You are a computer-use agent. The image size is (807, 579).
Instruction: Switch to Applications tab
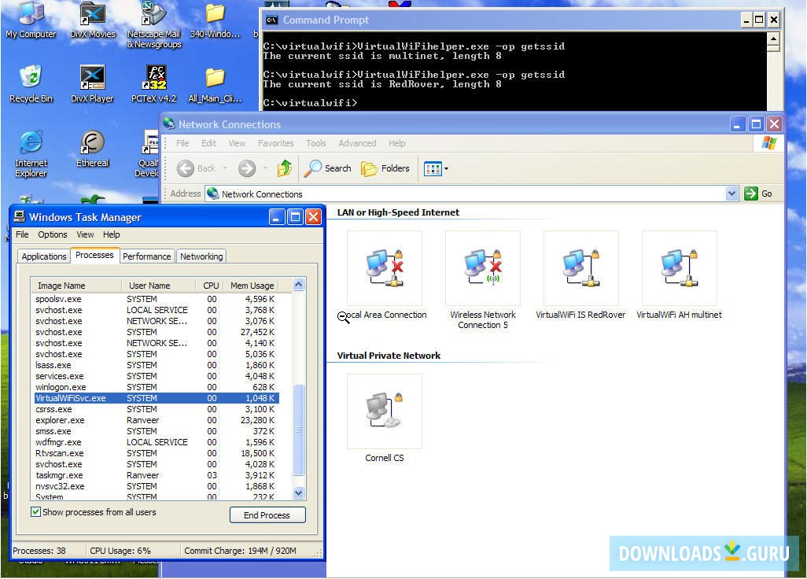point(44,256)
